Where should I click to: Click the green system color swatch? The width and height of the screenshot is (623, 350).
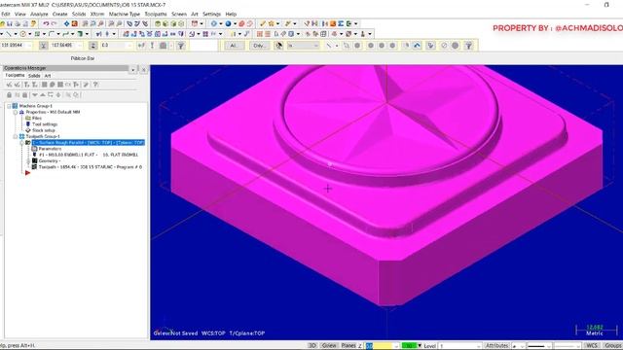pos(408,346)
